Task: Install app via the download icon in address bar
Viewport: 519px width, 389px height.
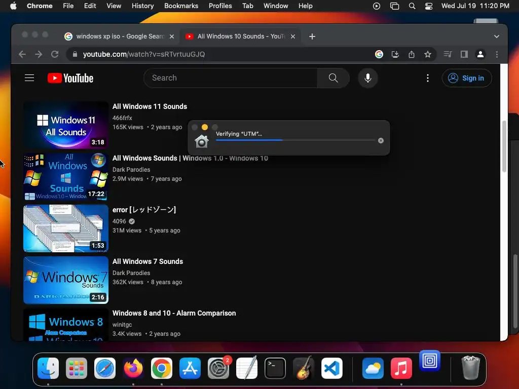Action: coord(395,54)
